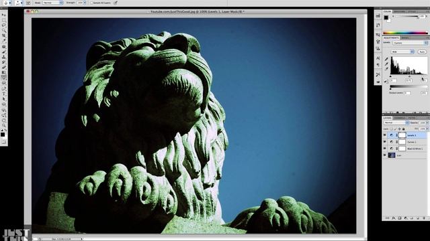The height and width of the screenshot is (241, 430).
Task: Open the Levels preset dropdown
Action: [410, 43]
